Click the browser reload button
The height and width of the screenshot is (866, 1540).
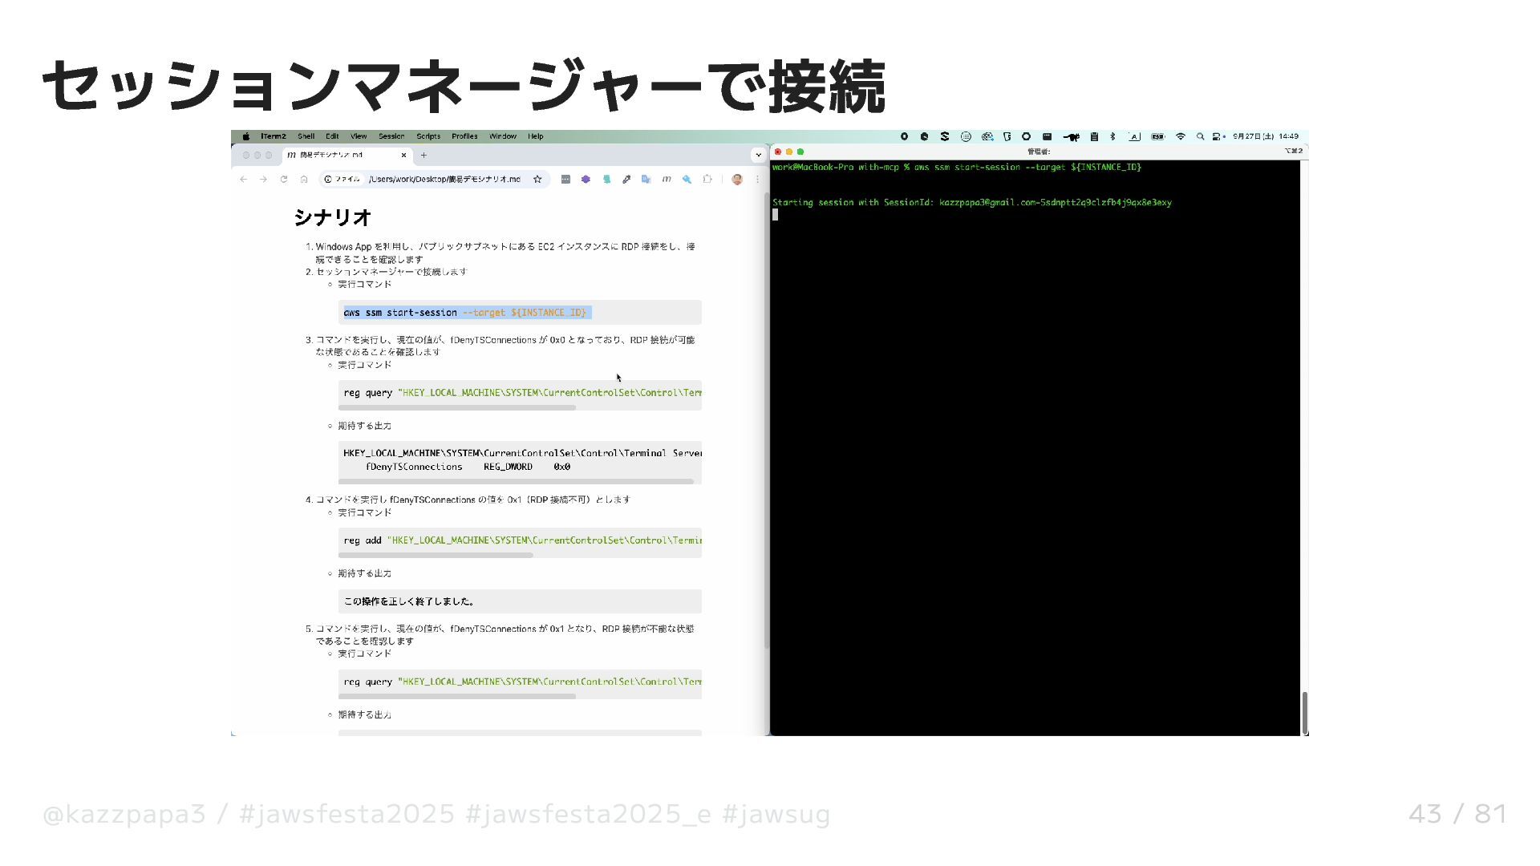coord(284,180)
